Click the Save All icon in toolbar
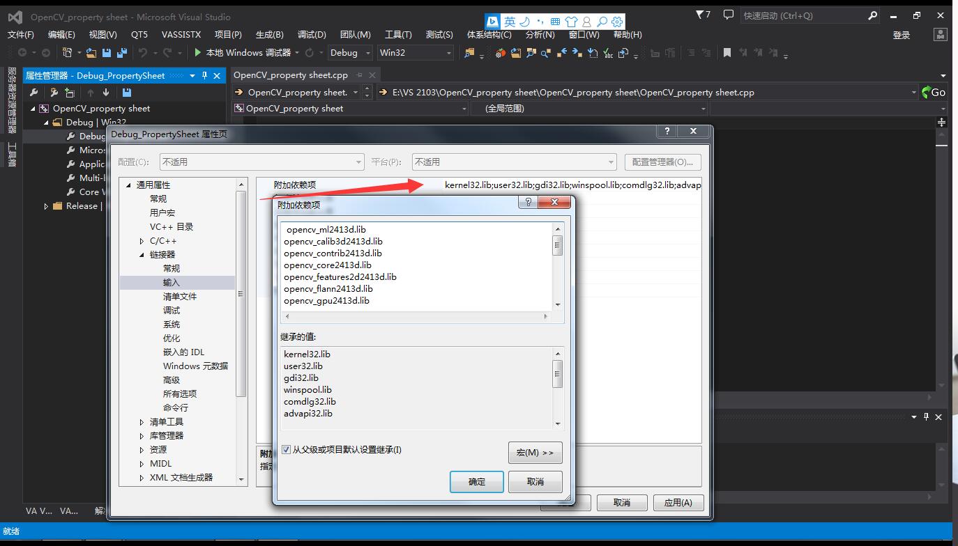Image resolution: width=958 pixels, height=546 pixels. [x=122, y=53]
